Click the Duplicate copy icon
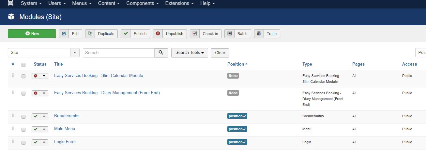Screen dimensions: 426x165 pos(90,33)
